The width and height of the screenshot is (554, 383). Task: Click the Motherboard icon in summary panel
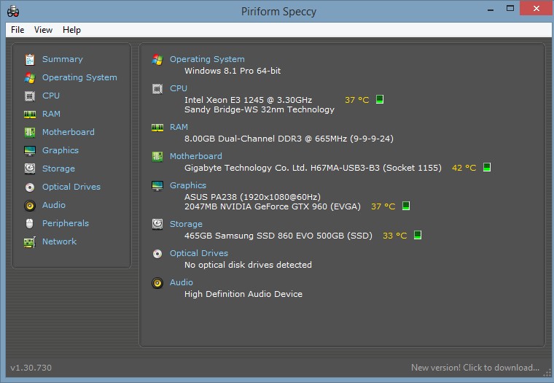(157, 156)
